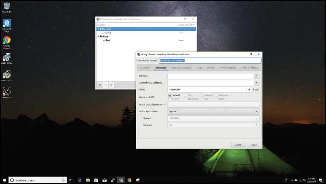Open the Recycle Bin desktop icon
This screenshot has height=184, width=326.
7,7
